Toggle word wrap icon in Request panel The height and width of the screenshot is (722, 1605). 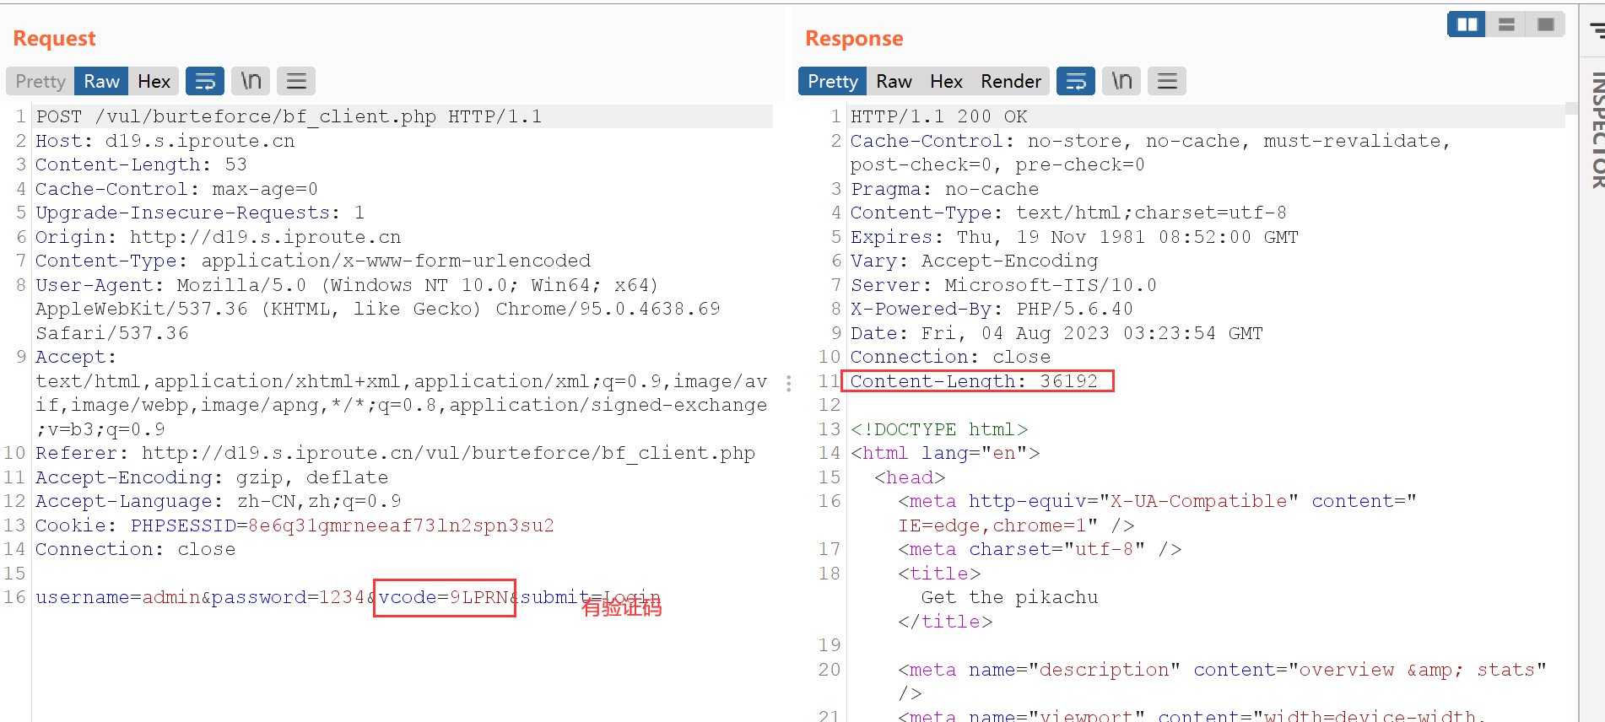tap(205, 81)
